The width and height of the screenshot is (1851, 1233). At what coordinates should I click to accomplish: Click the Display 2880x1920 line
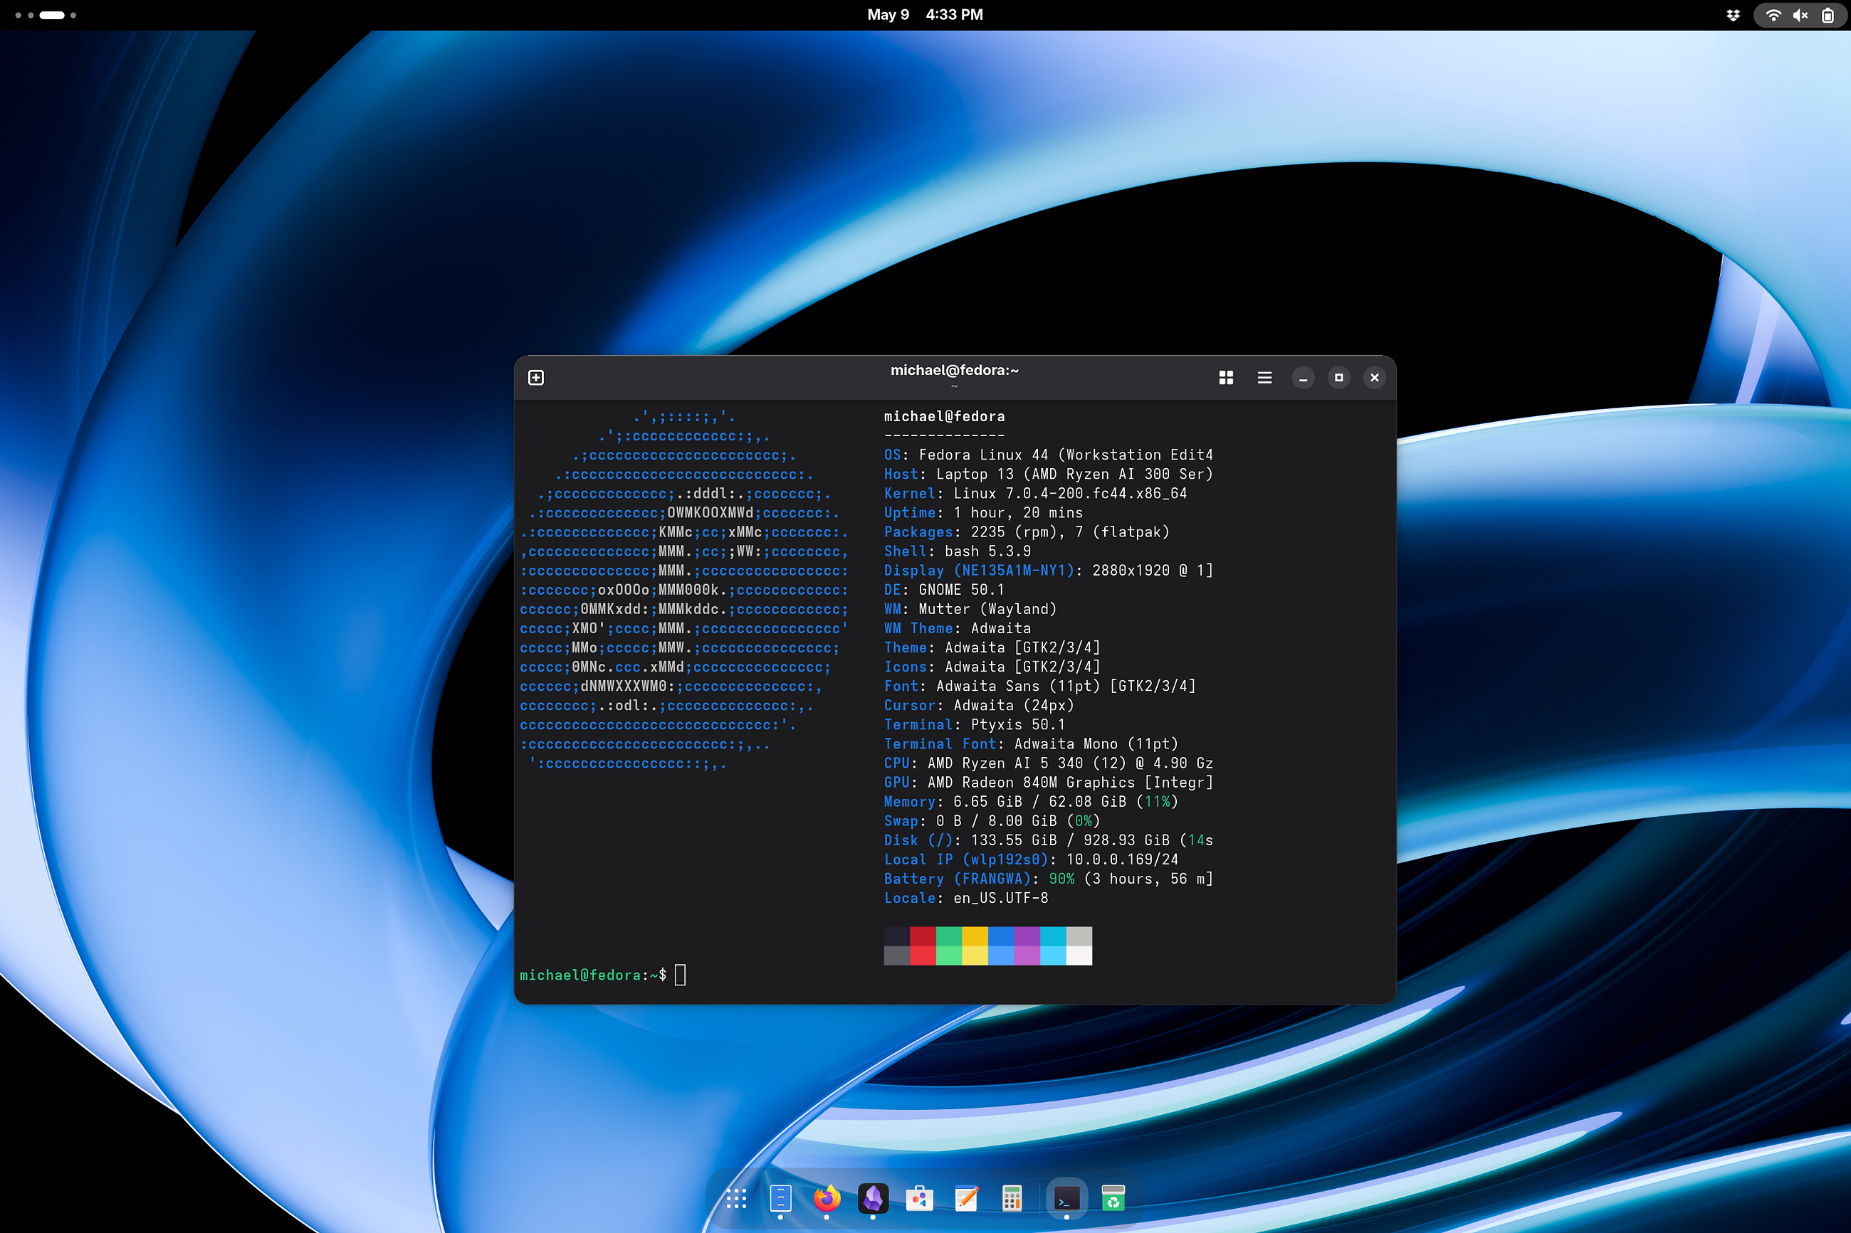[1048, 570]
